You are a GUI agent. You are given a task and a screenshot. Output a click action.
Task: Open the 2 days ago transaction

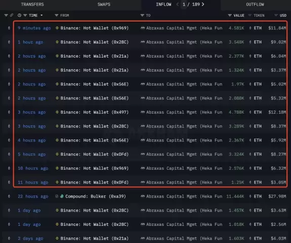pyautogui.click(x=30, y=238)
